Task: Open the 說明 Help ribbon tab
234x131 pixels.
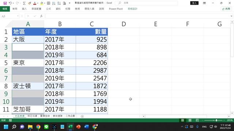Action: (x=102, y=9)
